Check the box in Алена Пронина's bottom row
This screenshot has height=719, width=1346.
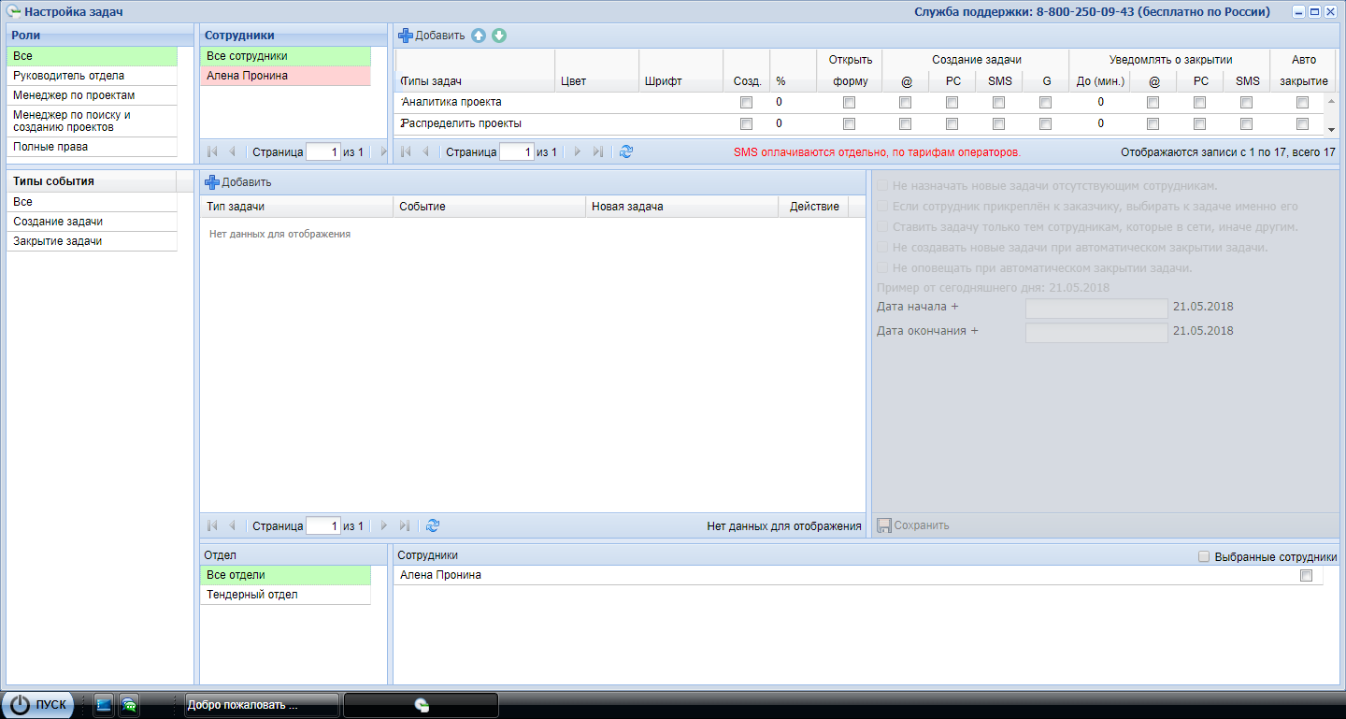click(x=1306, y=576)
